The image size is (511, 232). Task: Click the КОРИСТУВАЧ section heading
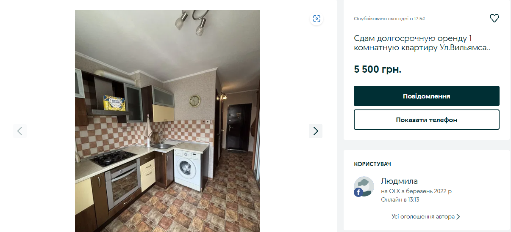(x=372, y=164)
